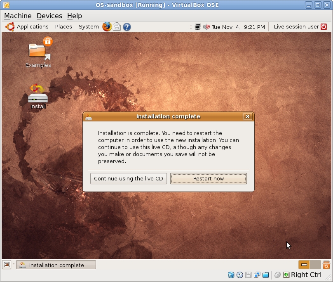The height and width of the screenshot is (282, 333).
Task: Switch to the second workspace
Action: click(315, 265)
